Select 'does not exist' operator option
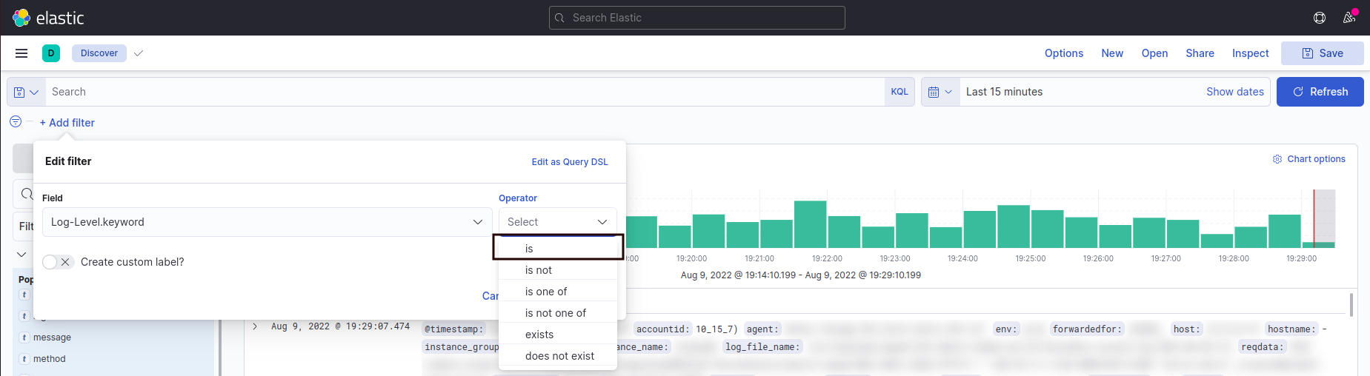This screenshot has height=376, width=1370. tap(559, 356)
